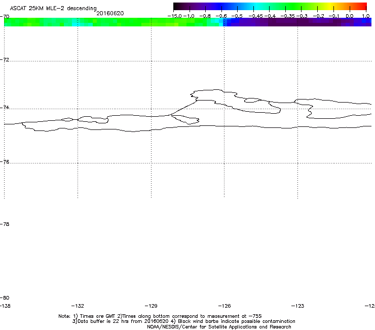Screen dimensions: 375x330
Task: Click the -0.3 color scale label
Action: click(x=302, y=16)
